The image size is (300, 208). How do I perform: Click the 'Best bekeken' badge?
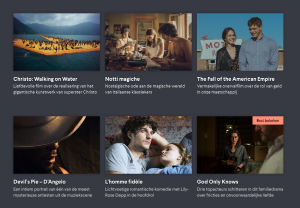[x=268, y=120]
